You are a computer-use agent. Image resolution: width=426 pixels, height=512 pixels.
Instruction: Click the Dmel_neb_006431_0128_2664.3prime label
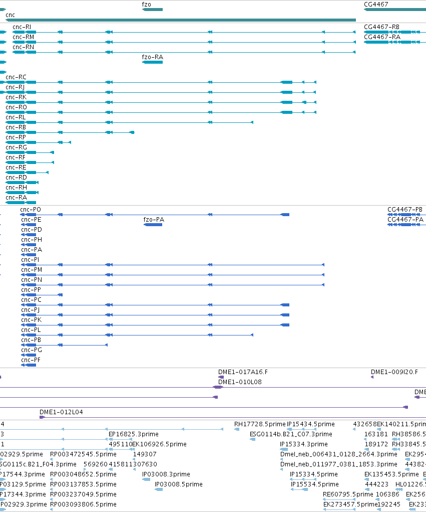pos(339,454)
